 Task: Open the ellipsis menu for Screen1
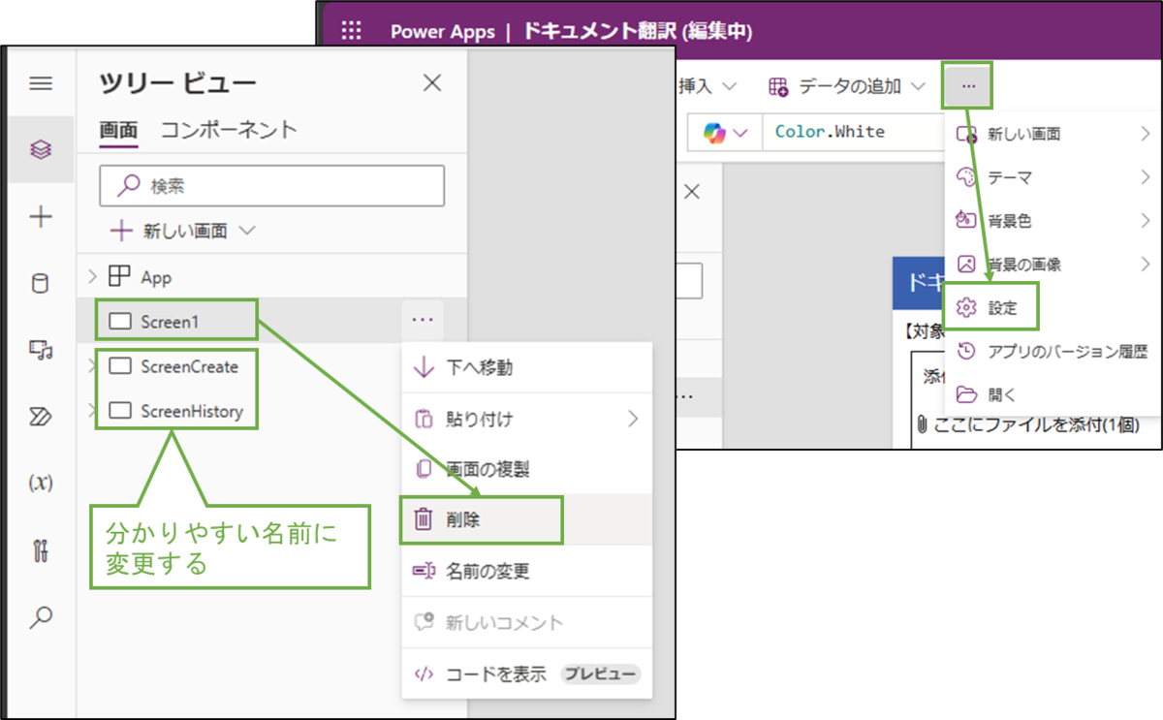[422, 319]
